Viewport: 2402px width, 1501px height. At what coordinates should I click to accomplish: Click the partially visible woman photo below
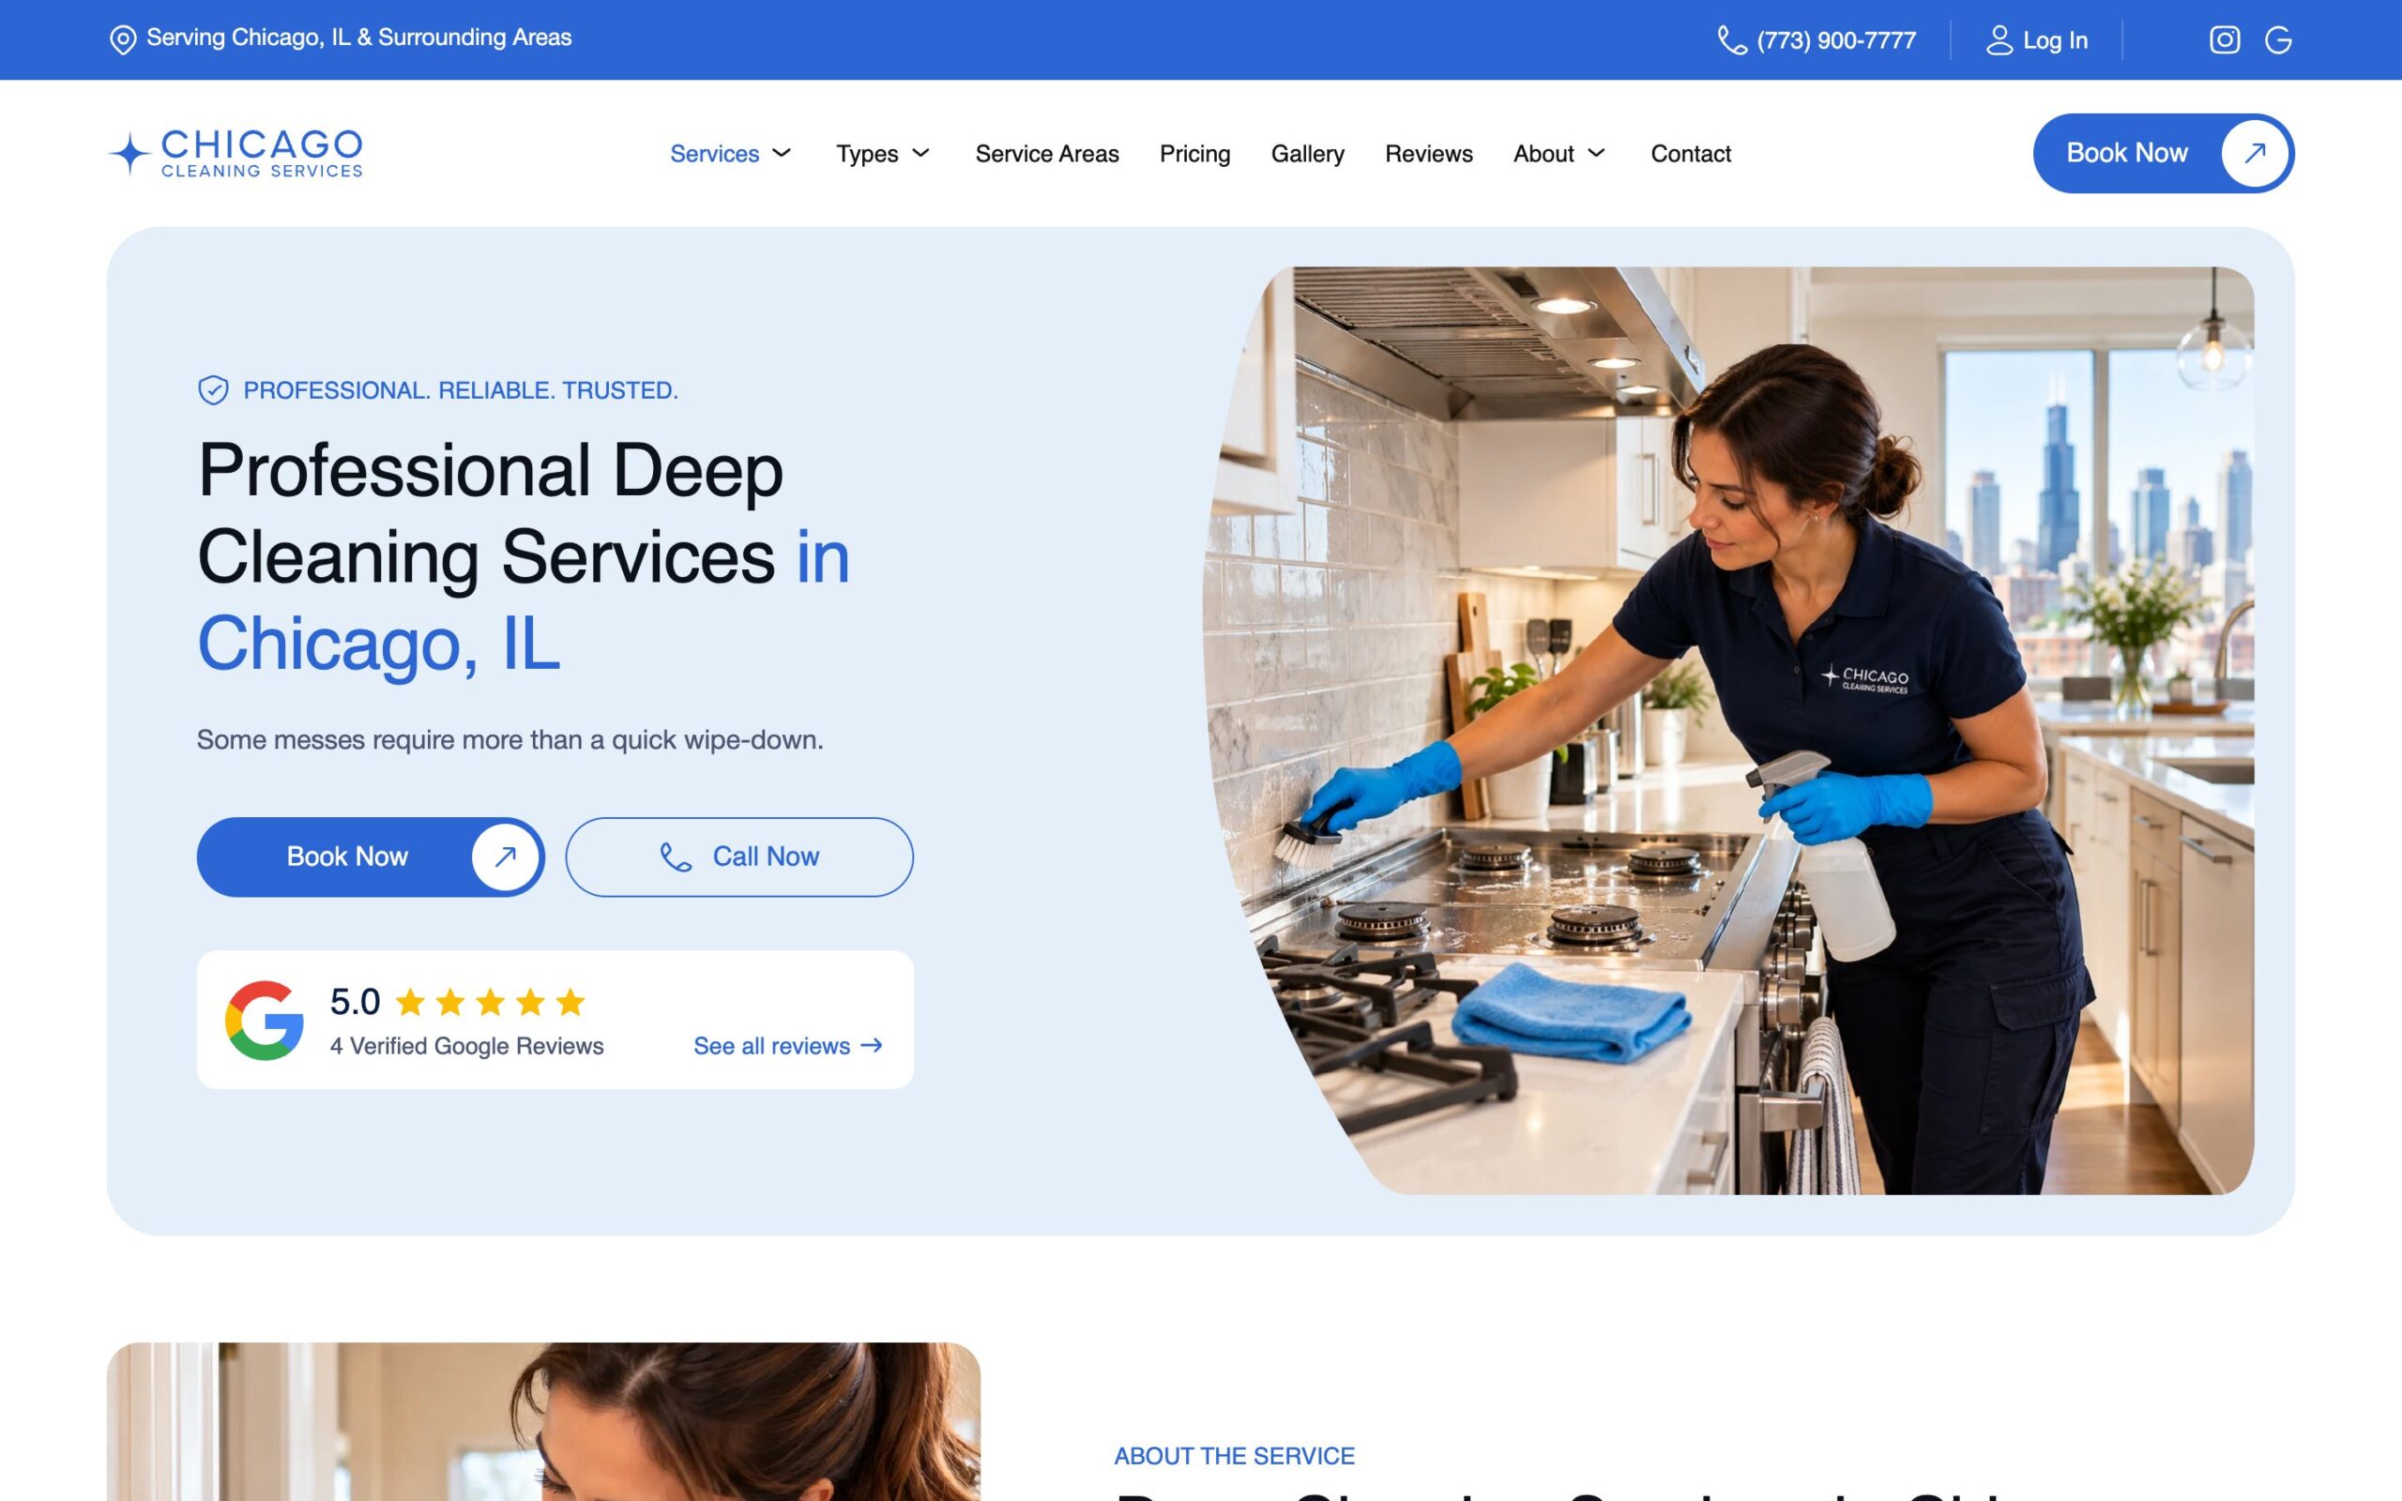(543, 1421)
